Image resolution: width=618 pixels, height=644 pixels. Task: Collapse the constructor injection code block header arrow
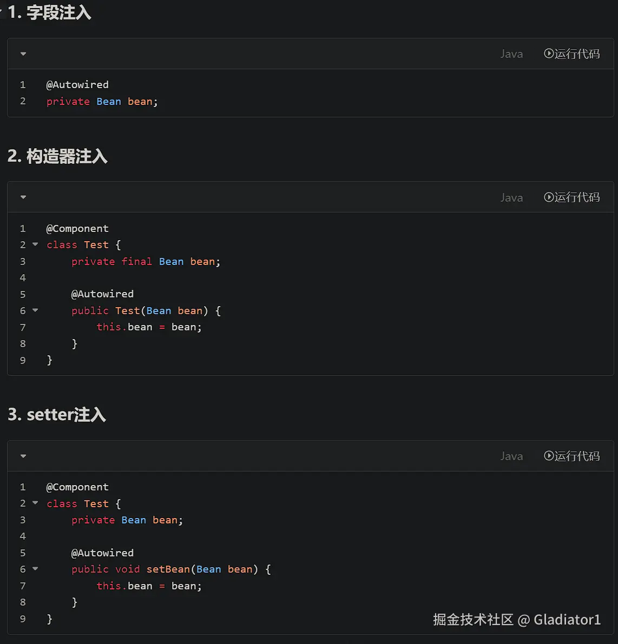[23, 197]
